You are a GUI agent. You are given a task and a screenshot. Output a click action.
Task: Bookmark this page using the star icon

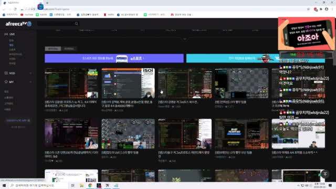[308, 9]
